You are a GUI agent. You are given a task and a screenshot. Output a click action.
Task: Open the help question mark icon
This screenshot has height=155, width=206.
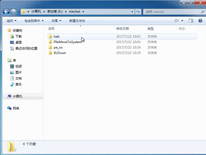click(200, 21)
